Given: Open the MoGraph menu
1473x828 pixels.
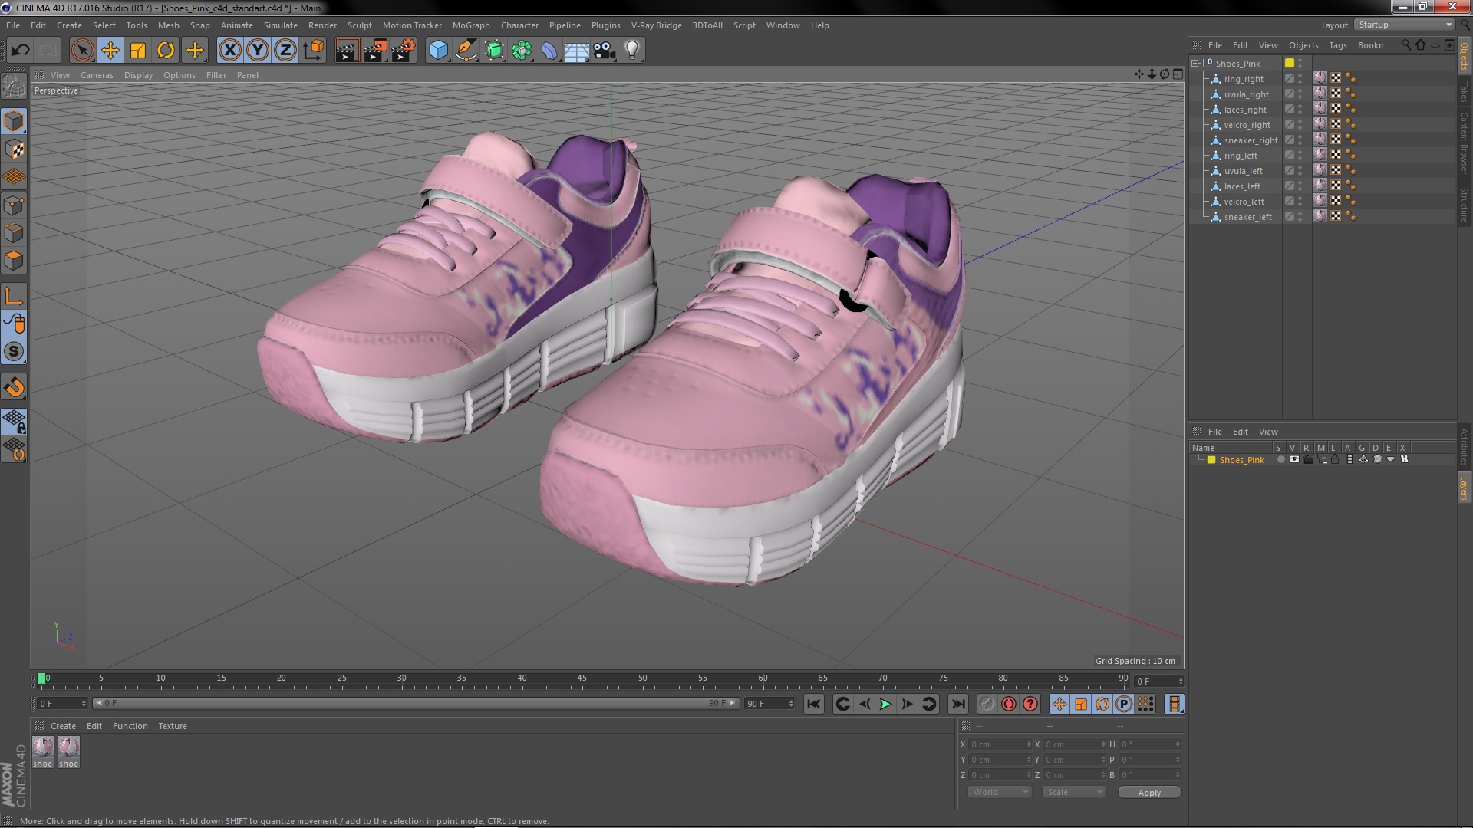Looking at the screenshot, I should (x=471, y=25).
